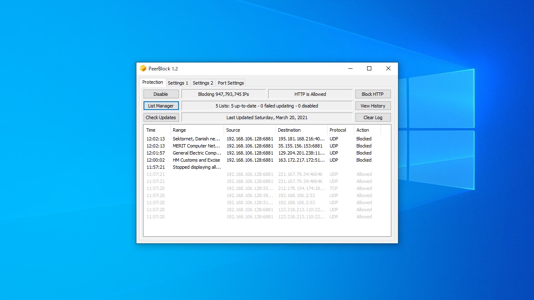Click the PeerBlock cube icon in title bar

143,68
